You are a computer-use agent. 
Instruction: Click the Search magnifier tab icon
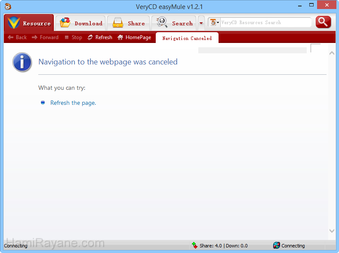[162, 22]
